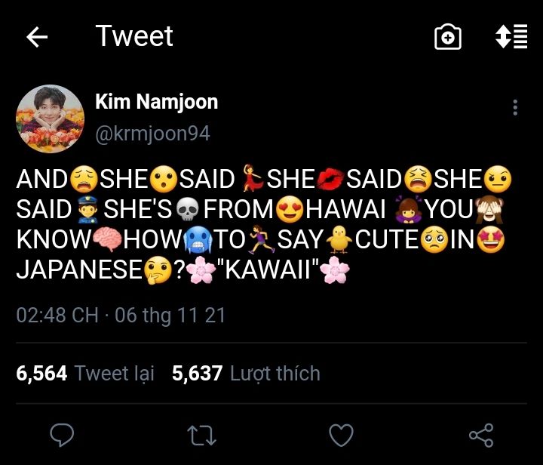This screenshot has height=465, width=543.
Task: Click the baby chick emoji
Action: click(x=339, y=239)
